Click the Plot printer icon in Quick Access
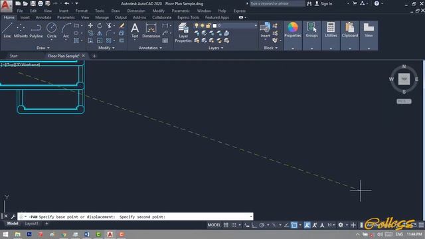Screen dimensions: 425x239 pos(41,3)
